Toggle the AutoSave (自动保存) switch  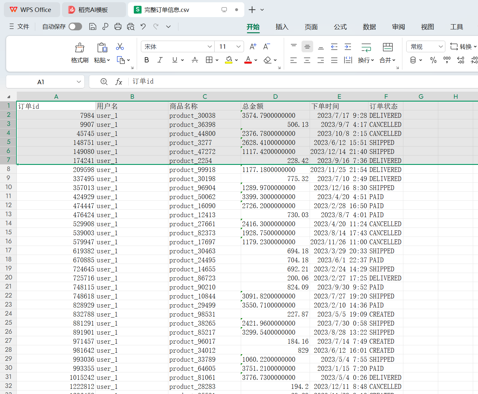pos(75,27)
